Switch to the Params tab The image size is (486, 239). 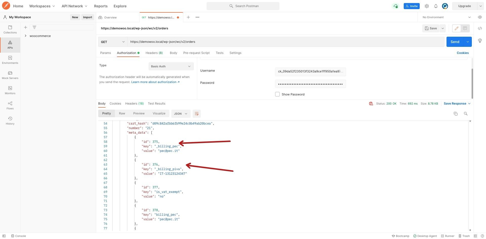pos(106,53)
